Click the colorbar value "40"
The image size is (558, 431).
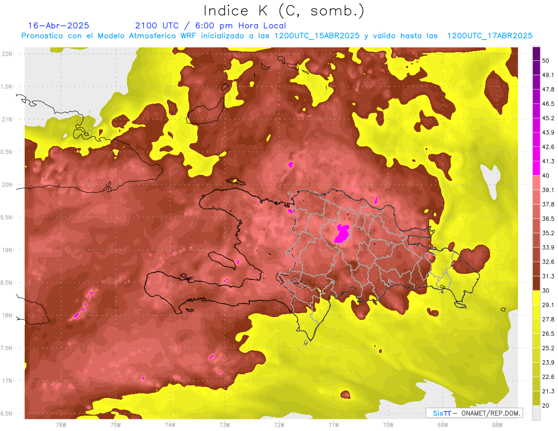point(546,175)
